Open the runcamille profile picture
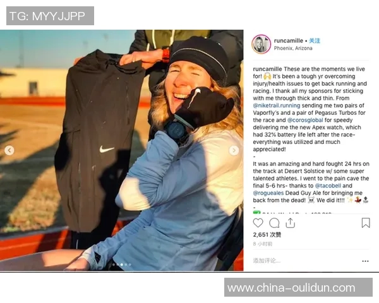Image resolution: width=379 pixels, height=303 pixels. pos(262,44)
